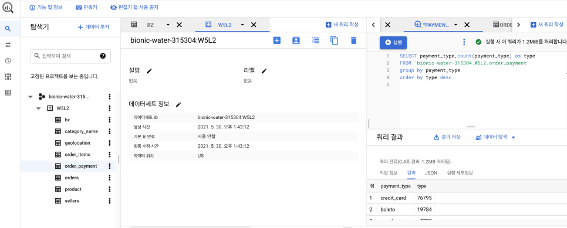
Task: Click 새 쿼리 작성 in left pane
Action: coord(342,25)
